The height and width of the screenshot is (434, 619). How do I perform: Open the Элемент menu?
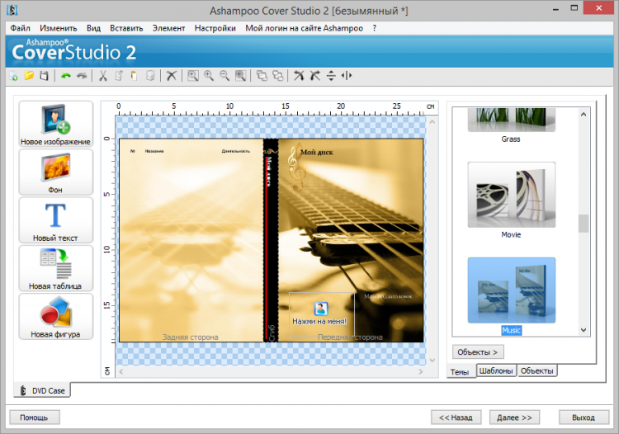[168, 28]
